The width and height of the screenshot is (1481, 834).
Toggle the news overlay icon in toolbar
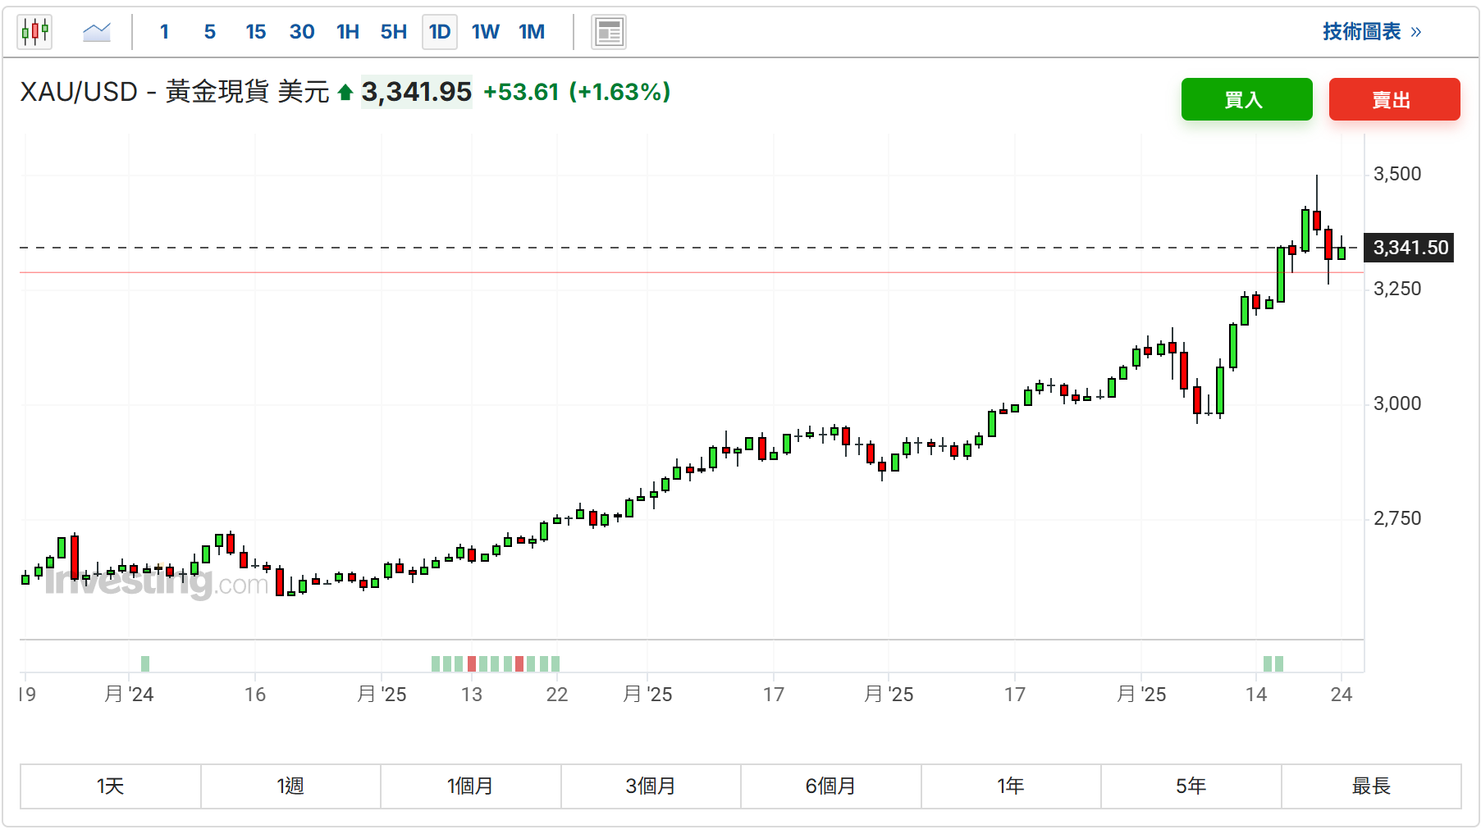click(609, 32)
